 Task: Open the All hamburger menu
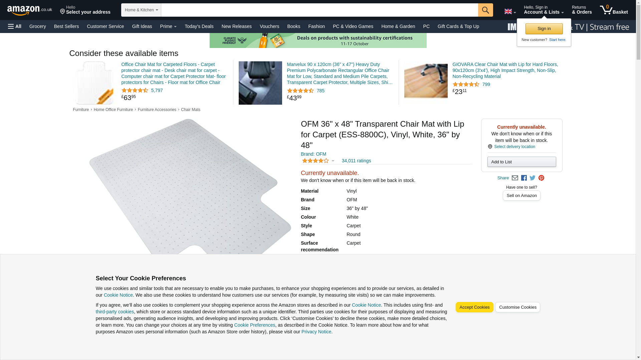15,26
